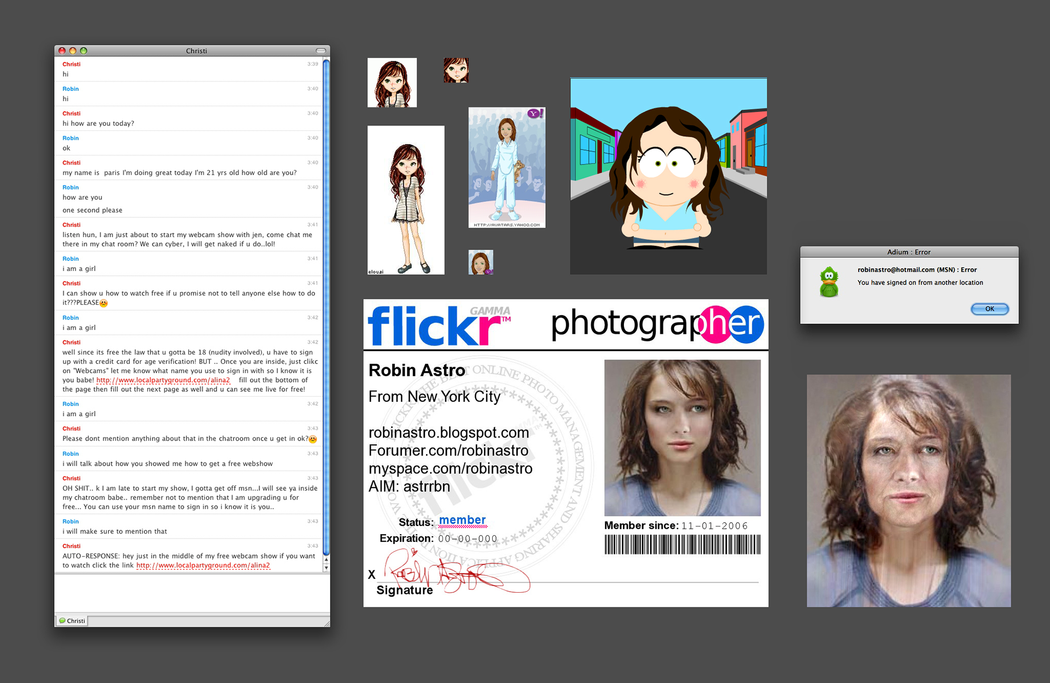Open the AUTO-RESPONSE localpartyground link

pyautogui.click(x=203, y=565)
